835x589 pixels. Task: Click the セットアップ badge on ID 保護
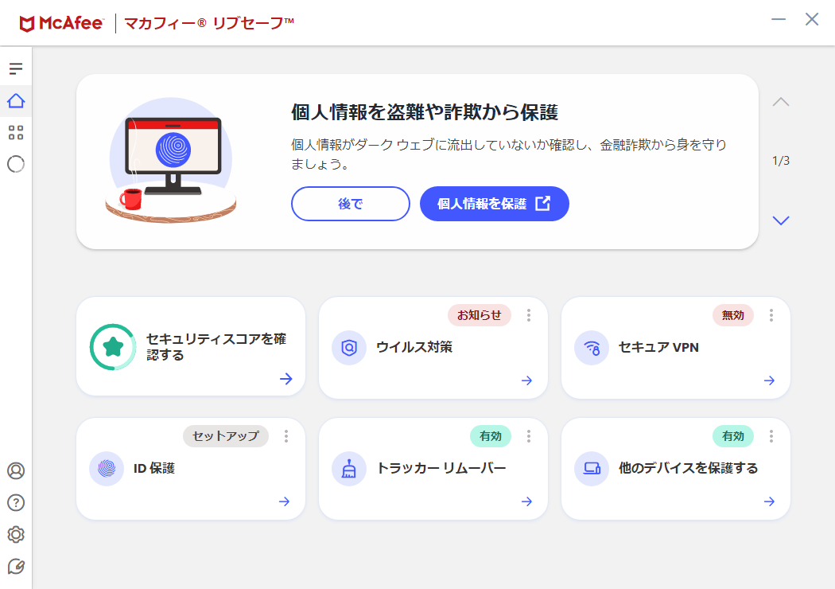pyautogui.click(x=226, y=436)
